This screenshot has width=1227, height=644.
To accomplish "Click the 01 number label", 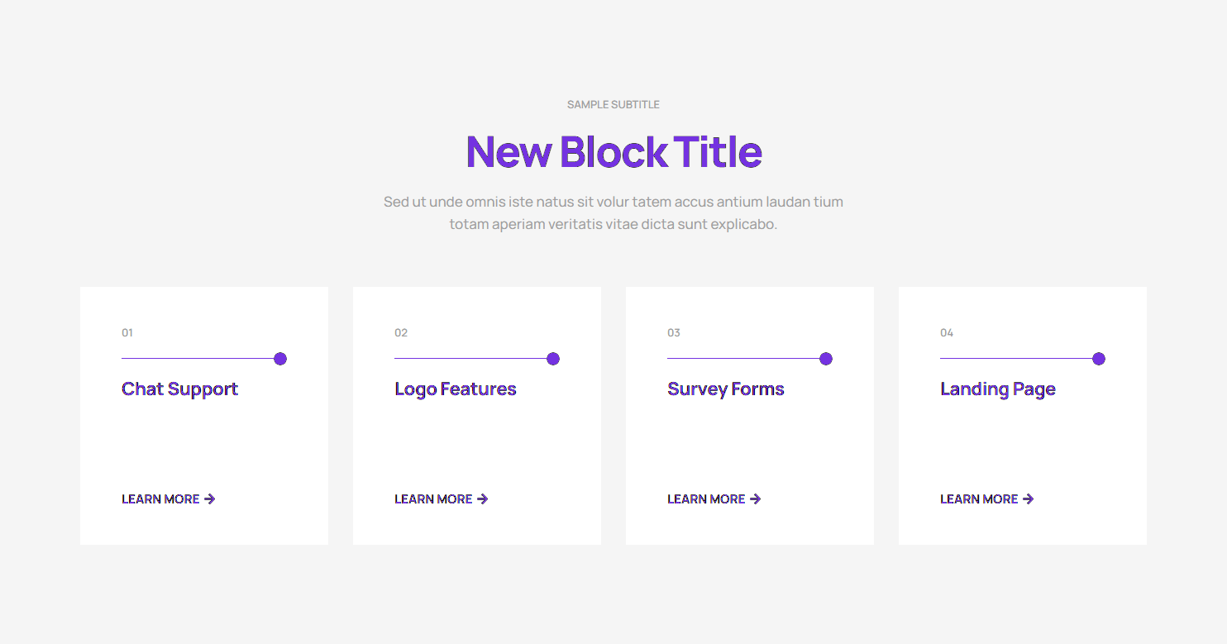I will click(x=127, y=333).
